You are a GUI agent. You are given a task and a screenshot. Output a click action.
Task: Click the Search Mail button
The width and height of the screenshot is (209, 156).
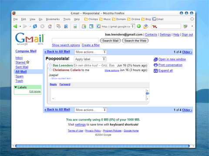pyautogui.click(x=111, y=41)
